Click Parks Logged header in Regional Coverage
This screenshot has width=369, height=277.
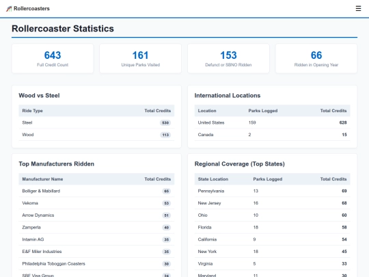[x=268, y=179]
